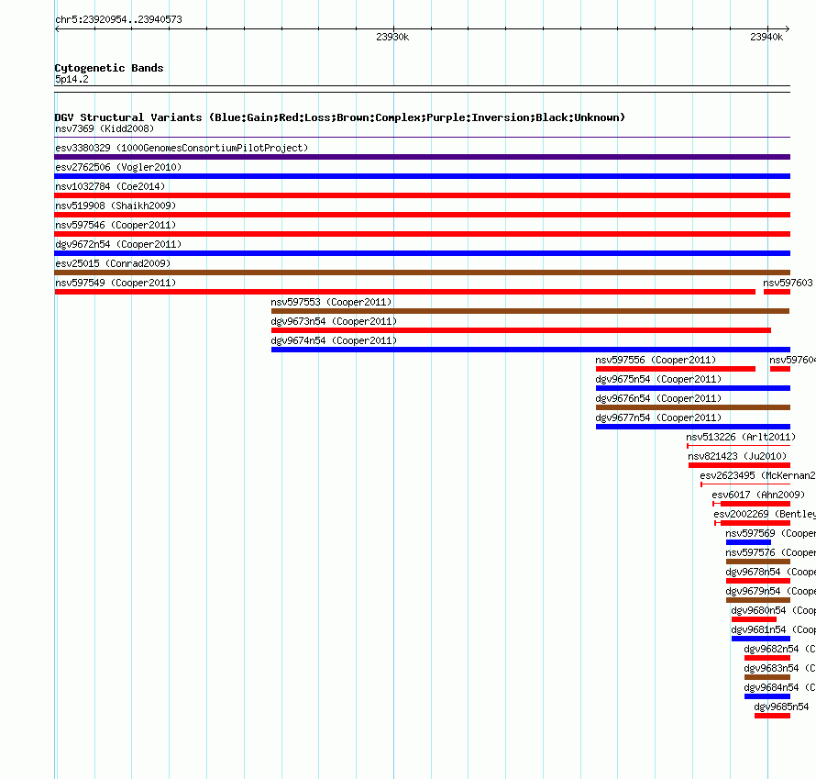Open dgv9677n54 (Cooper2011) variant label

coord(658,417)
